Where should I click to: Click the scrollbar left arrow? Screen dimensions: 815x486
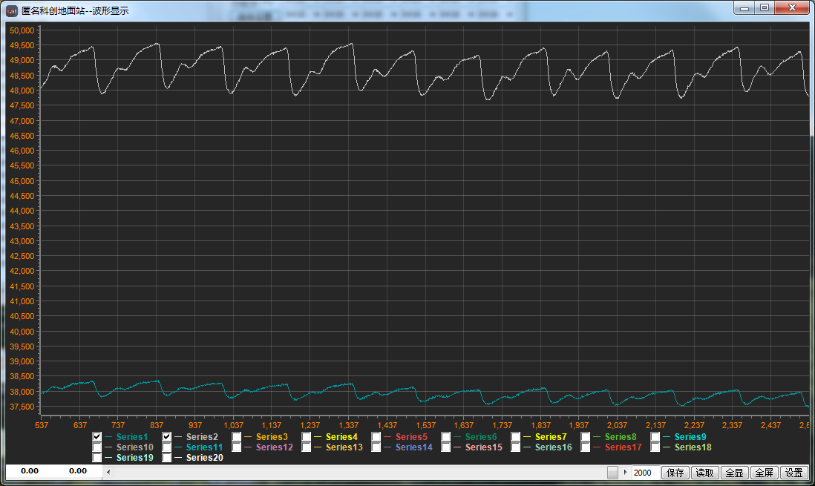tap(108, 472)
